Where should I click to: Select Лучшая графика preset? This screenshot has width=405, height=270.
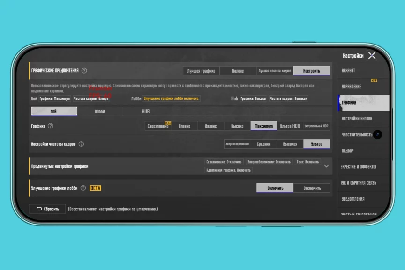(x=201, y=71)
